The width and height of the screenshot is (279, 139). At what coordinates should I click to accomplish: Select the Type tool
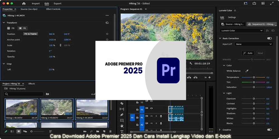pos(122,131)
